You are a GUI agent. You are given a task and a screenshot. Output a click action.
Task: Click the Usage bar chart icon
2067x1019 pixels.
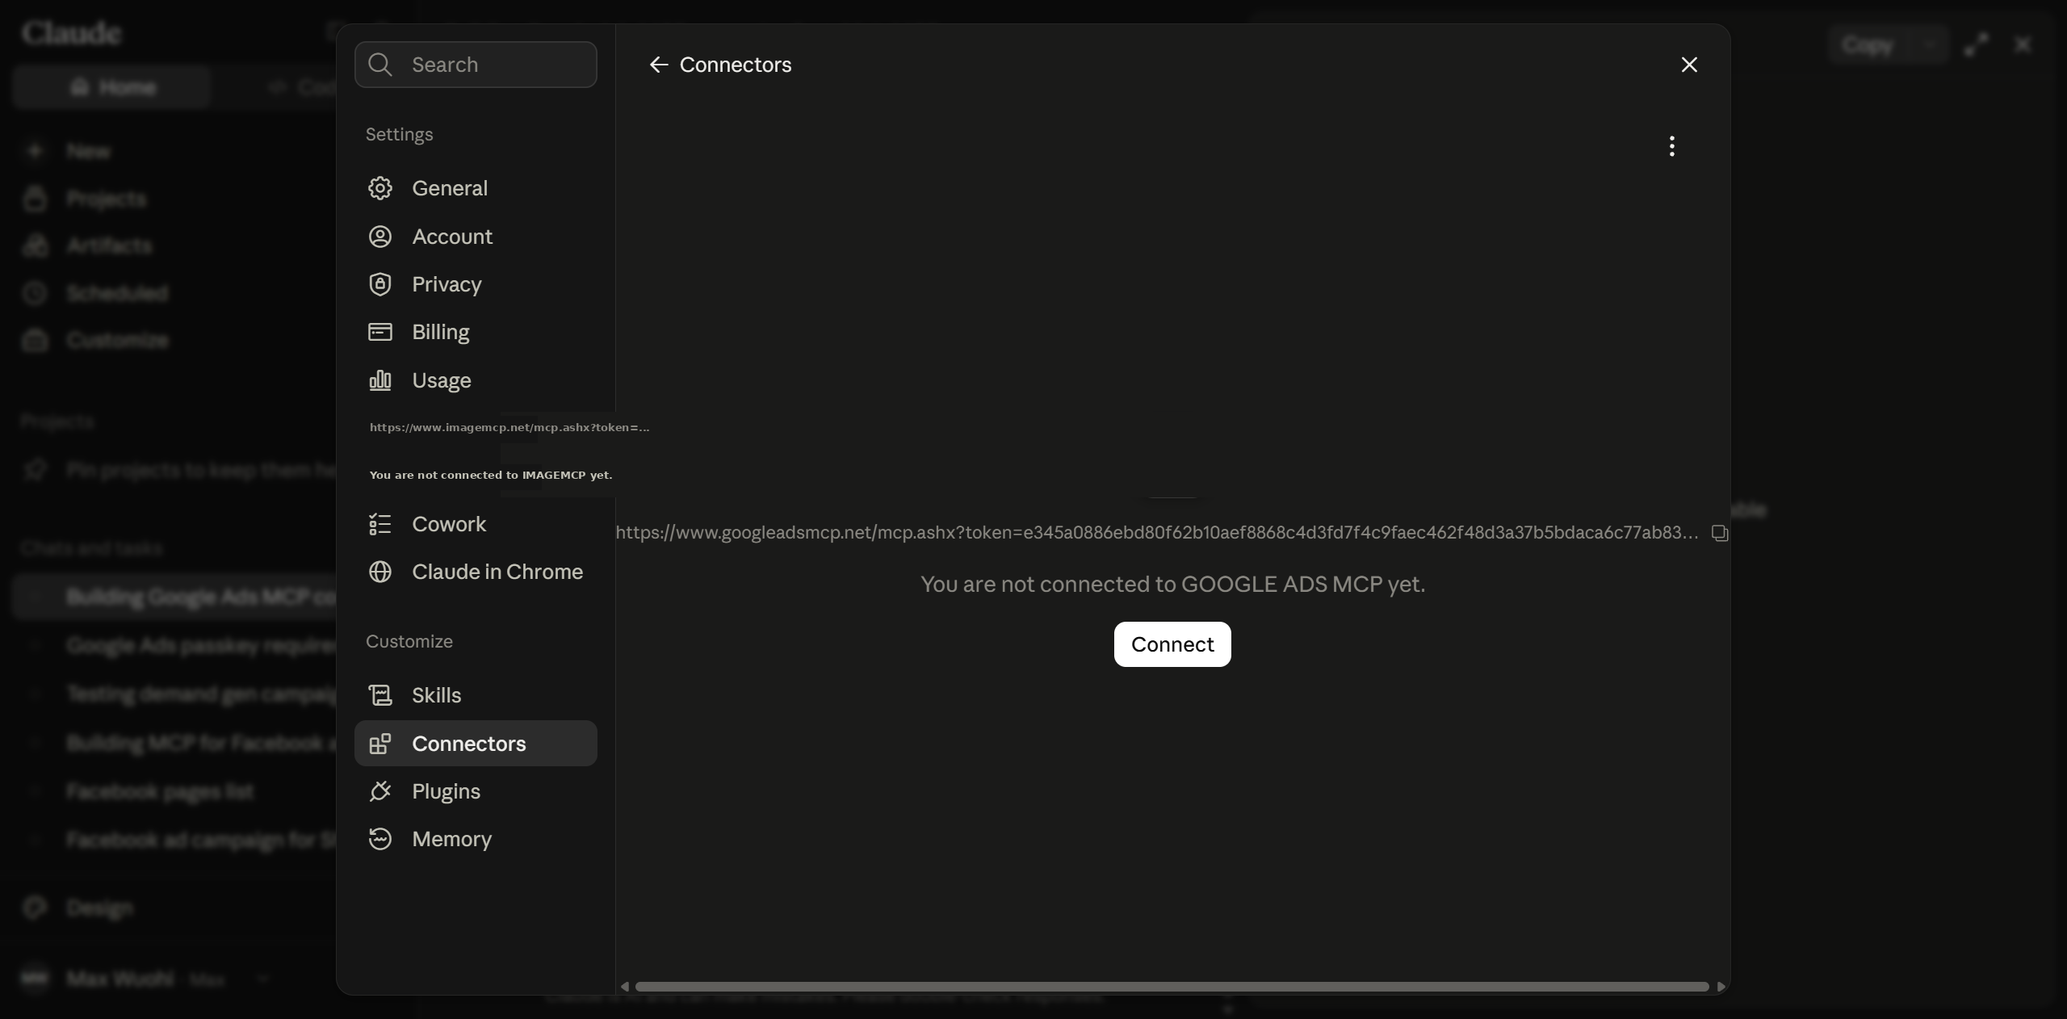[380, 380]
